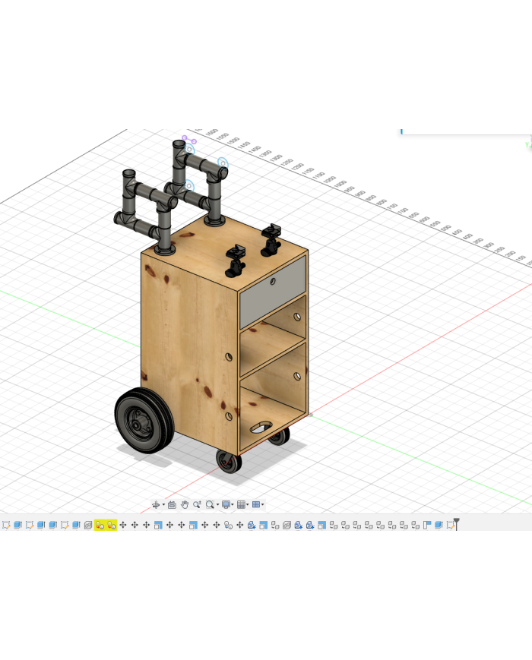Select the hand slot cutout in bottom shelf
The height and width of the screenshot is (660, 532).
263,426
